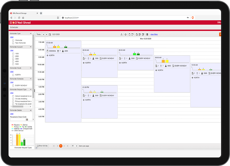
Task: Click the bookmark icon in address bar
Action: pos(58,18)
